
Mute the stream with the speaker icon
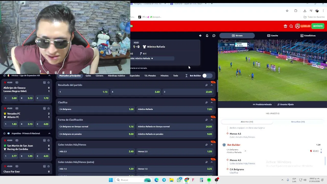point(200,36)
